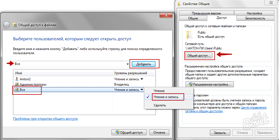Select Удалить in permission menu
Viewport: 279px width, 140px height.
[x=159, y=105]
